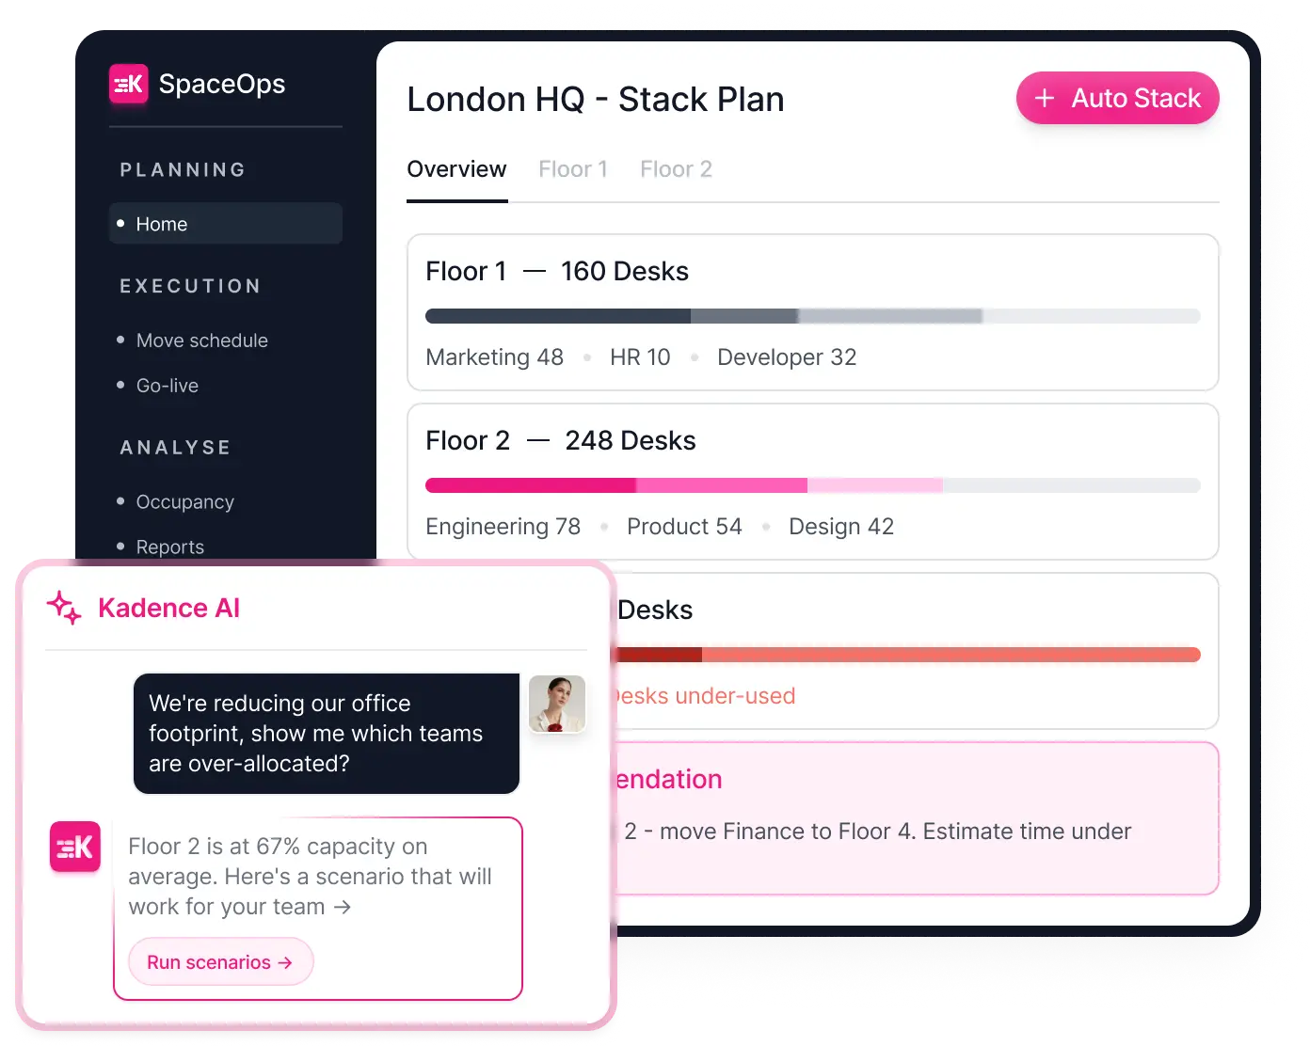Screen dimensions: 1310x1046
Task: Open the Floor 1 tab
Action: click(x=572, y=169)
